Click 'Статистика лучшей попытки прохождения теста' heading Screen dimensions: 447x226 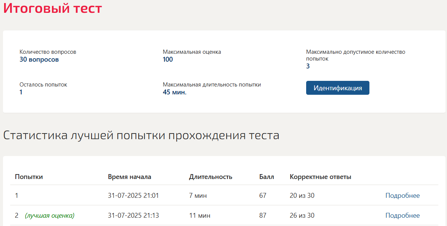pyautogui.click(x=141, y=135)
